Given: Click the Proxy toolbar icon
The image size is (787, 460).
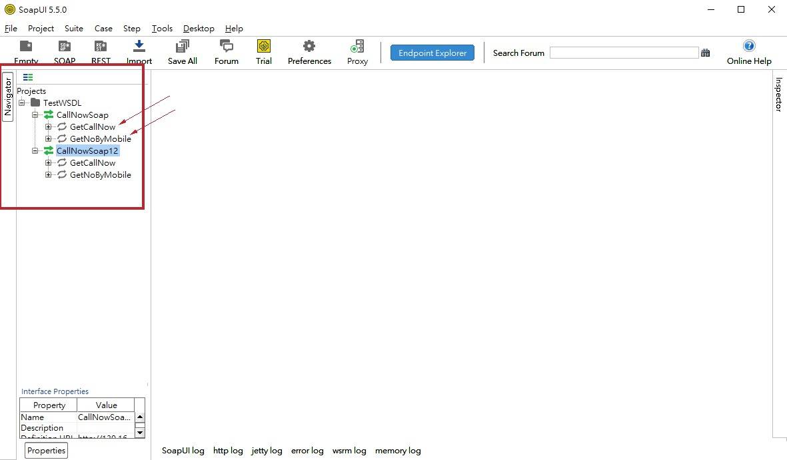Looking at the screenshot, I should click(x=357, y=46).
